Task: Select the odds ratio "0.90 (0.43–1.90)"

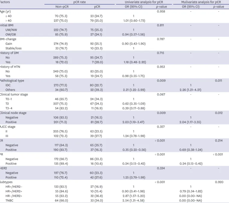Action: click(x=134, y=44)
